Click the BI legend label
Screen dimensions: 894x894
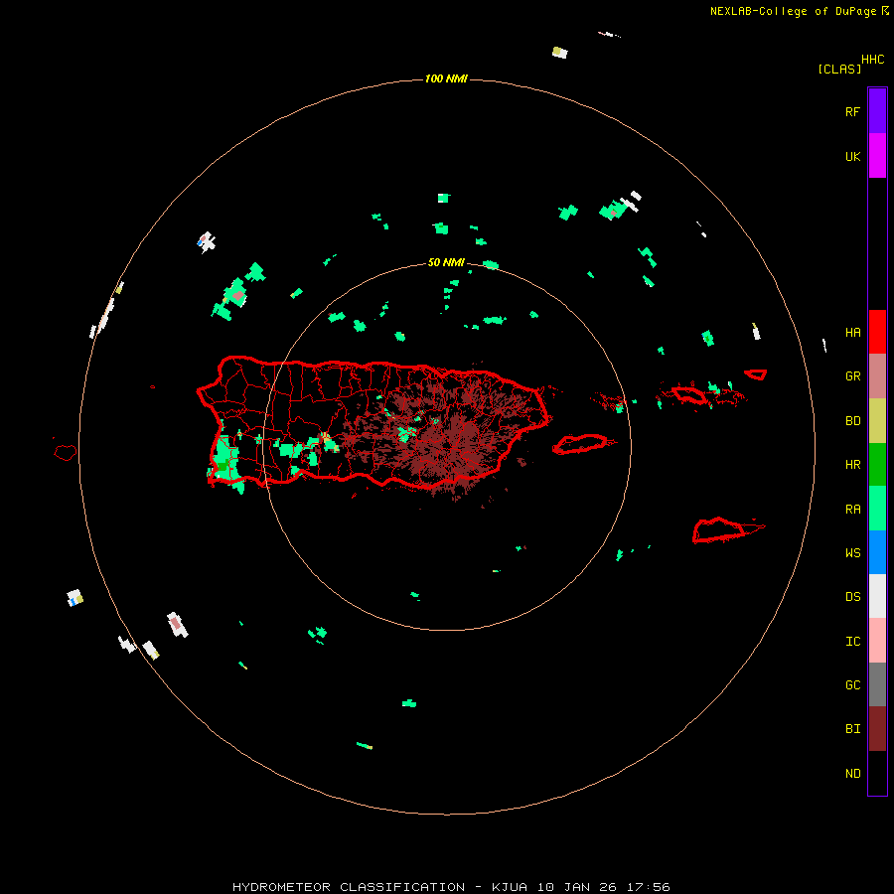coord(852,729)
